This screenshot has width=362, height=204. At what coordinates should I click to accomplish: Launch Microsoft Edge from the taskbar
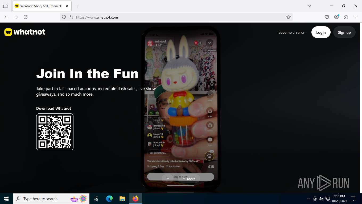coord(109,199)
